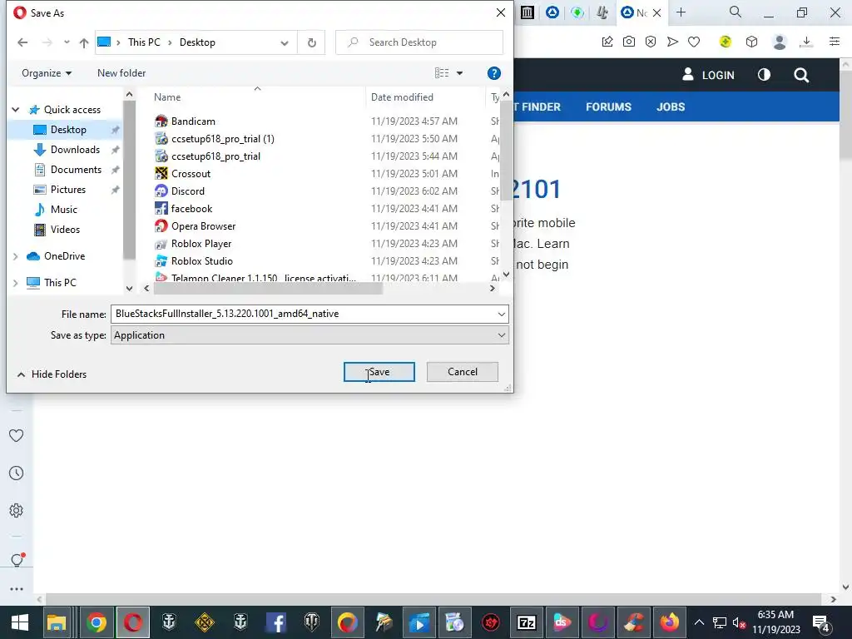Open Opera sidebar settings gear
This screenshot has width=852, height=639.
(x=17, y=510)
